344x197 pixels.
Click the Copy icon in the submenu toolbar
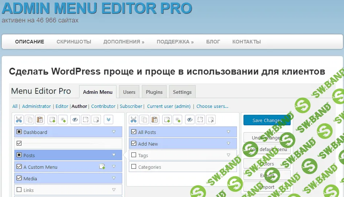(x=144, y=120)
